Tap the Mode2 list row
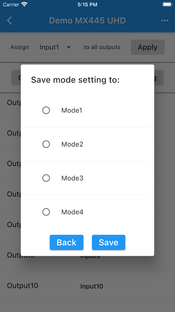 point(87,144)
